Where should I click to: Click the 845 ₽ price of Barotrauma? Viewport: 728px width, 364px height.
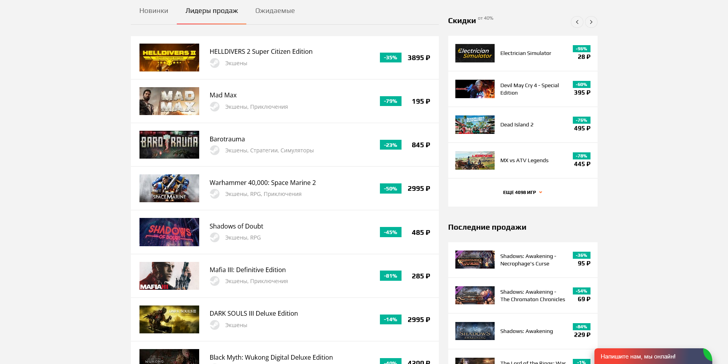tap(421, 145)
